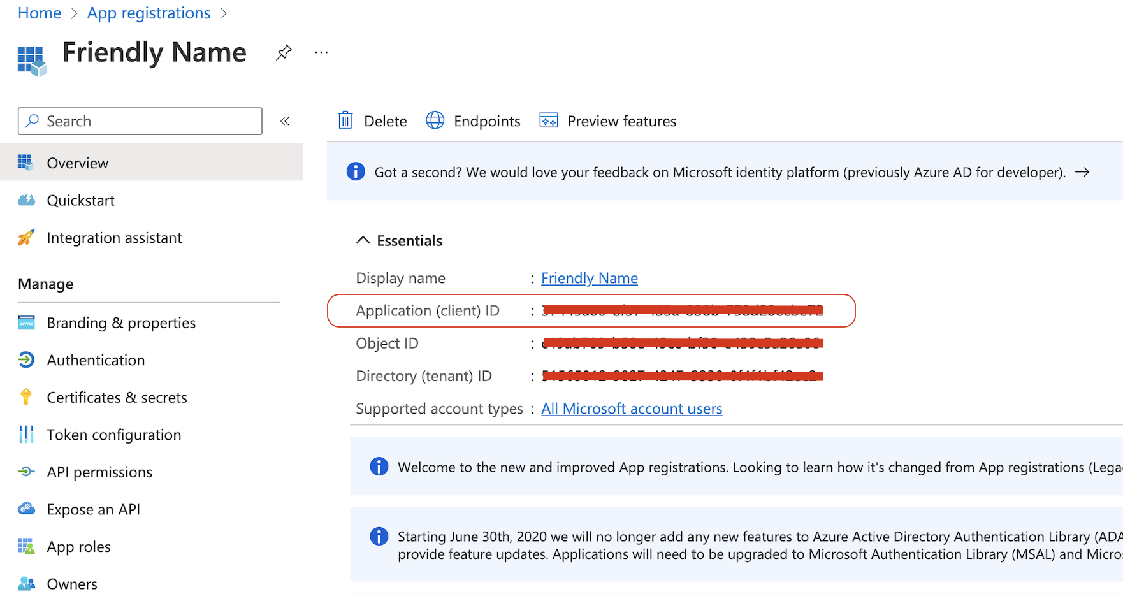
Task: Click the API permissions icon
Action: (26, 472)
